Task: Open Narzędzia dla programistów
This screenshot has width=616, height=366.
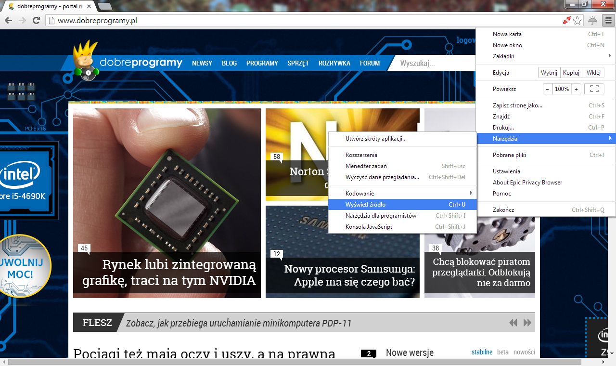Action: point(402,216)
